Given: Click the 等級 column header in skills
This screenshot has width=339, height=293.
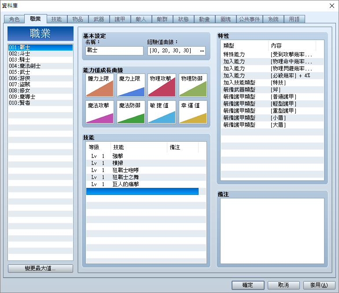Looking at the screenshot, I should click(98, 147).
